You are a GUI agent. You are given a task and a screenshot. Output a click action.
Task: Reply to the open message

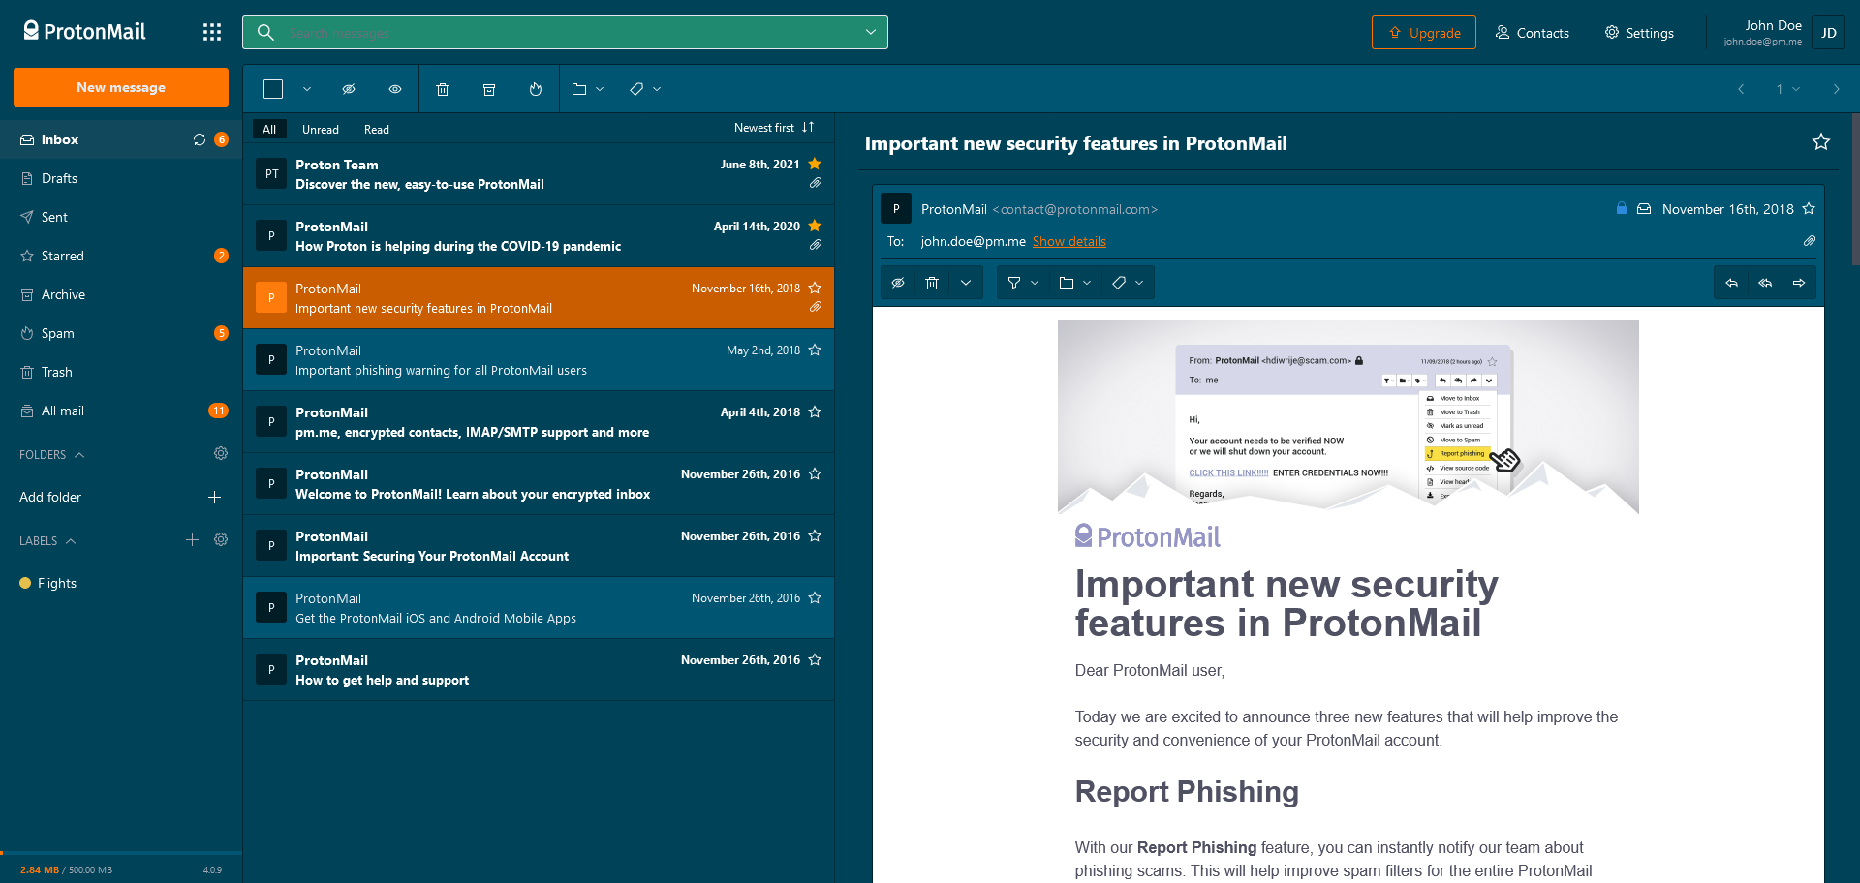pyautogui.click(x=1731, y=283)
